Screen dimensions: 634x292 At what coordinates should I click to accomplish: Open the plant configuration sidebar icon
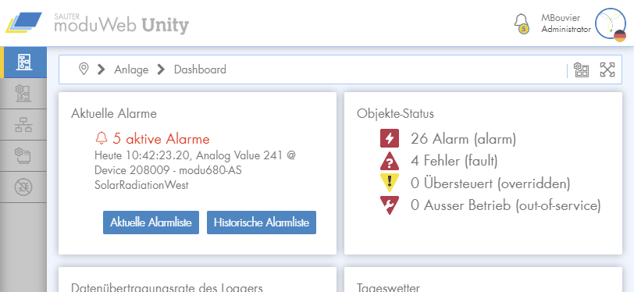[x=23, y=94]
